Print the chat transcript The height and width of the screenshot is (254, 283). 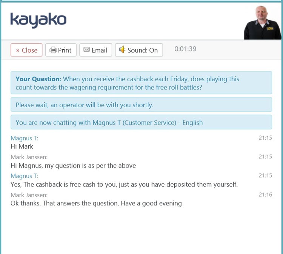[61, 50]
